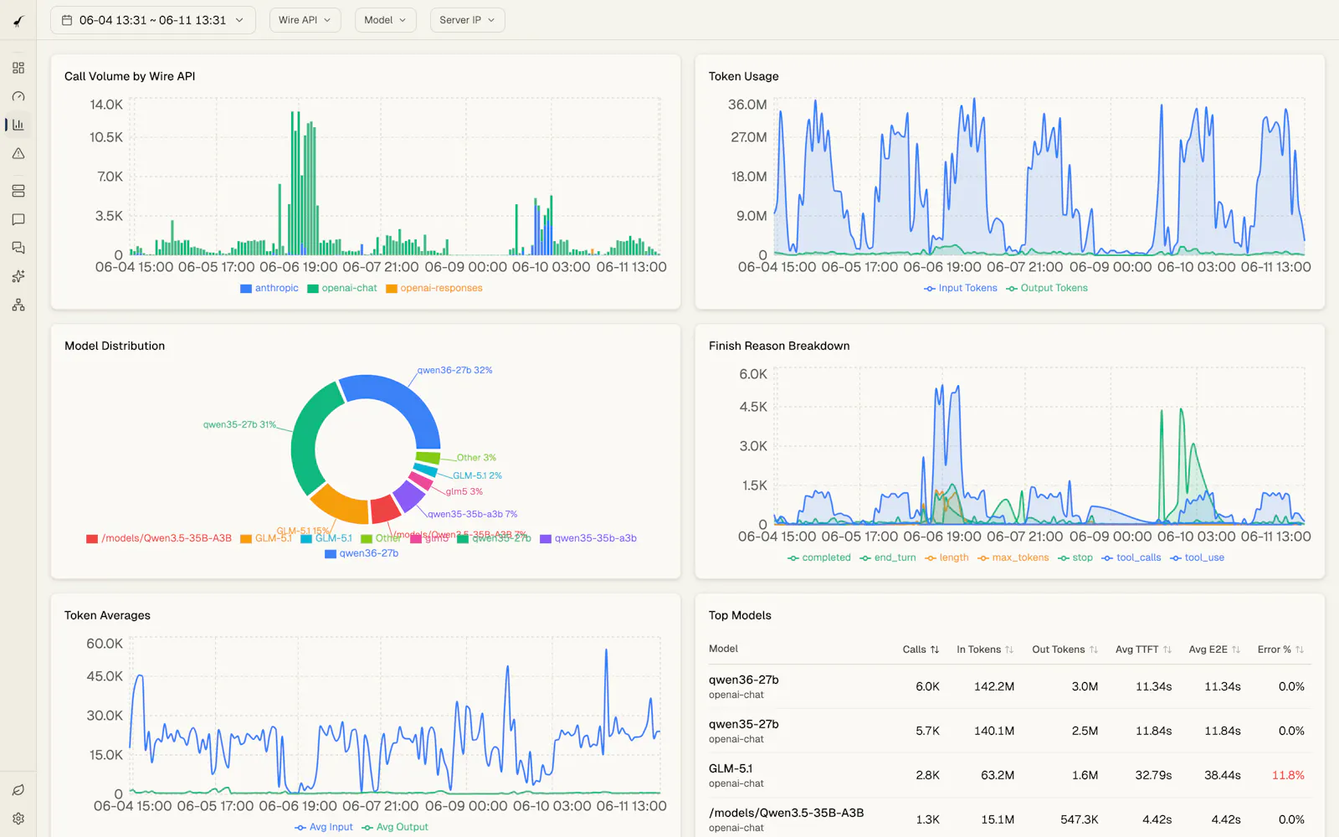1339x837 pixels.
Task: Sort by Out Tokens using its arrows
Action: 1093,650
